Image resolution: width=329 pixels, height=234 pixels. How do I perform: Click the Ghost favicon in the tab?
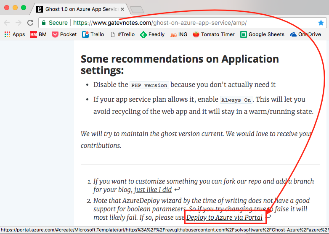tap(40, 9)
